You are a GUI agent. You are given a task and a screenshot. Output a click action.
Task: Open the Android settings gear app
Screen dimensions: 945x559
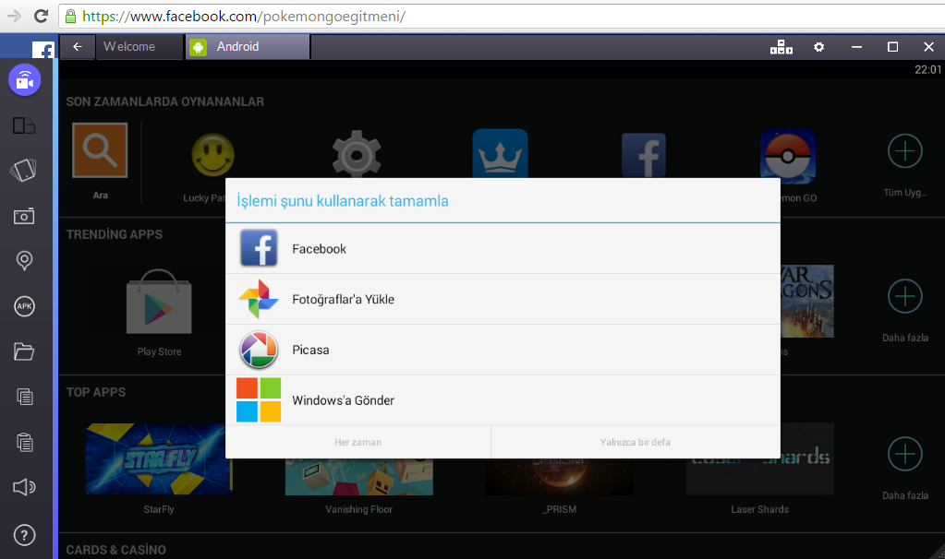(357, 154)
